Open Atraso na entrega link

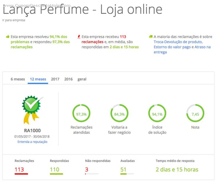coord(182,50)
